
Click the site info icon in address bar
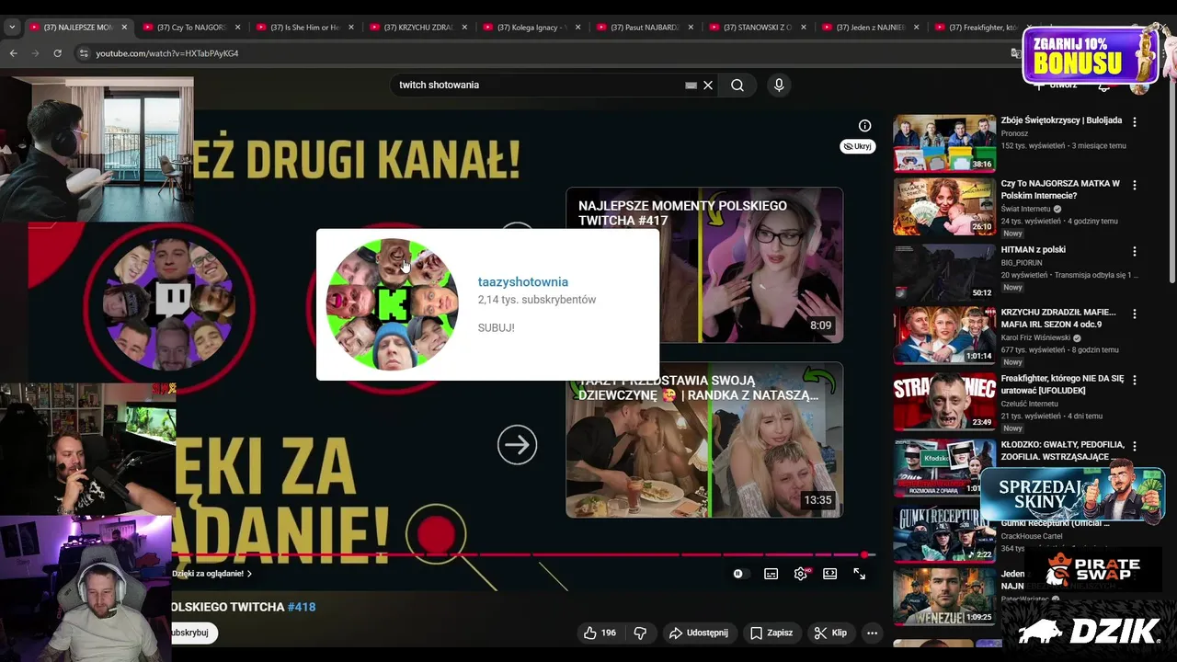(84, 53)
